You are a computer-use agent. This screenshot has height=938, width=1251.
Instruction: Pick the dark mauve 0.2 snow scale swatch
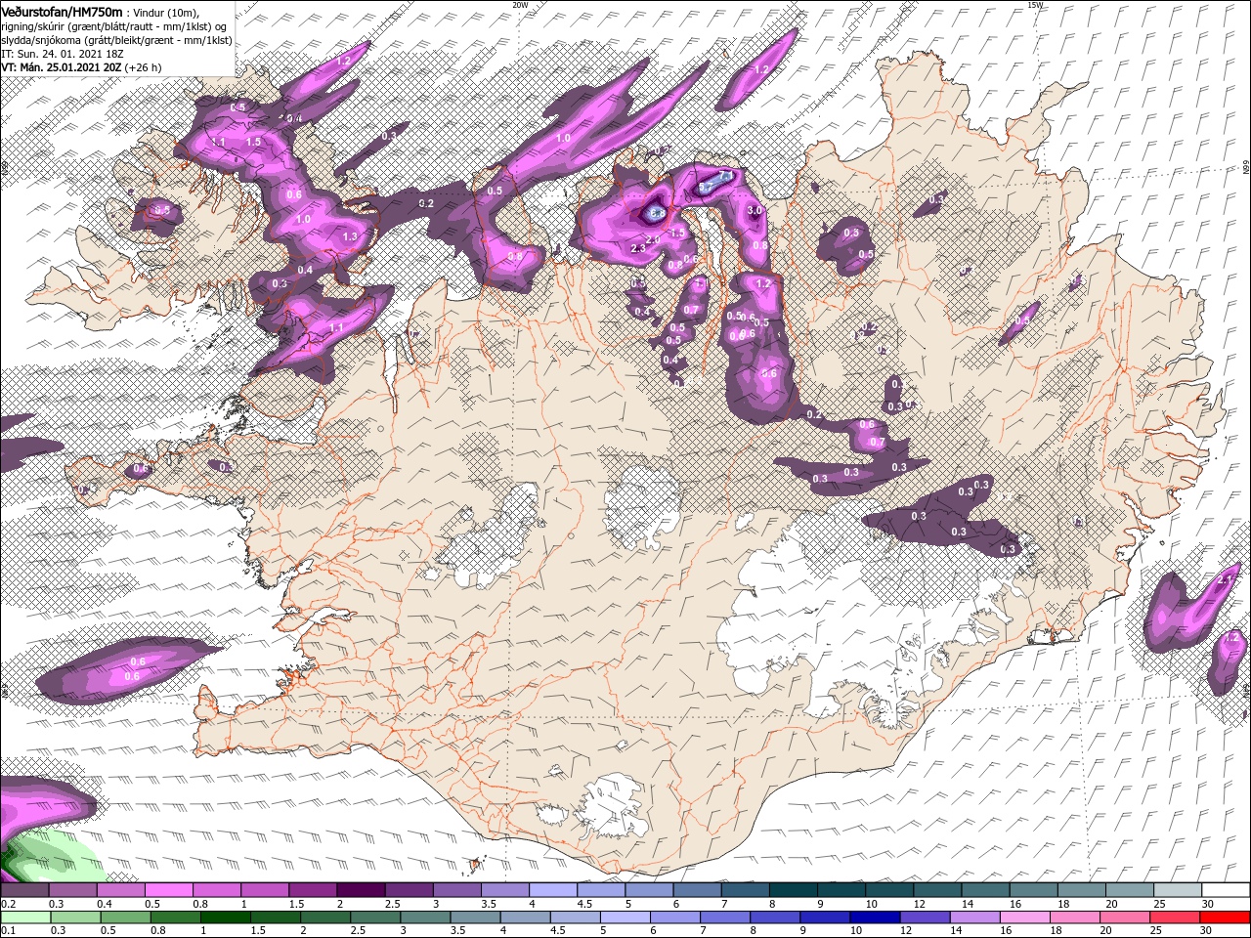pyautogui.click(x=24, y=890)
